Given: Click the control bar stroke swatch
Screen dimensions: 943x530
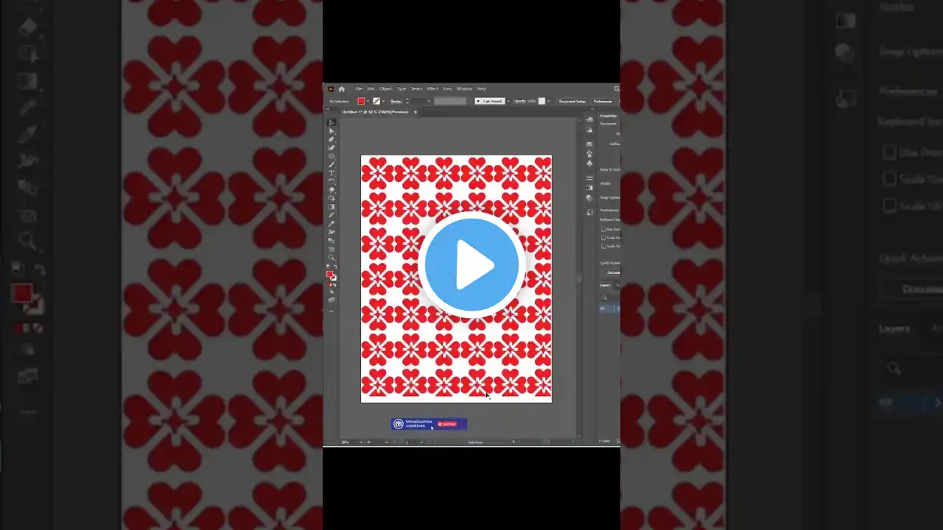Looking at the screenshot, I should coord(376,102).
